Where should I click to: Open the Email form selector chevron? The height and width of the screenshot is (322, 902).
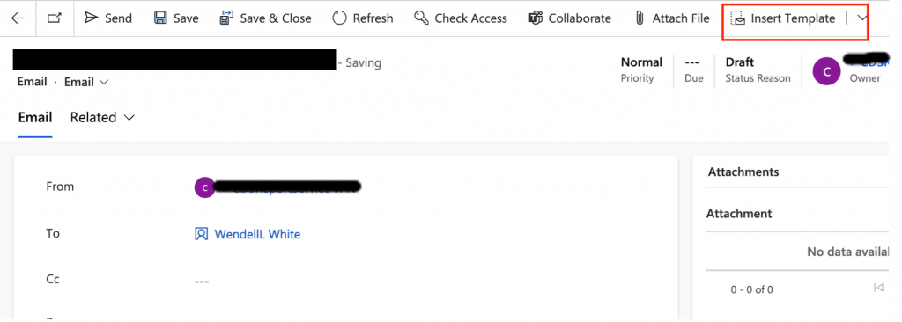[104, 82]
